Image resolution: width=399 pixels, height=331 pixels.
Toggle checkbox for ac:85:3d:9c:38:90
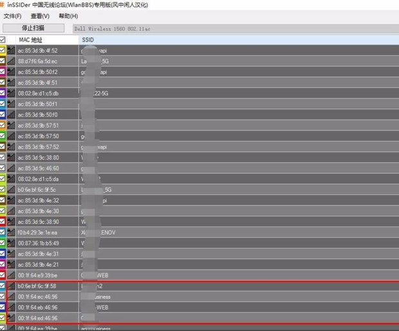coord(3,222)
